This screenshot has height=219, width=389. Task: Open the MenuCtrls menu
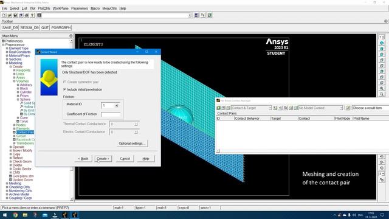109,9
